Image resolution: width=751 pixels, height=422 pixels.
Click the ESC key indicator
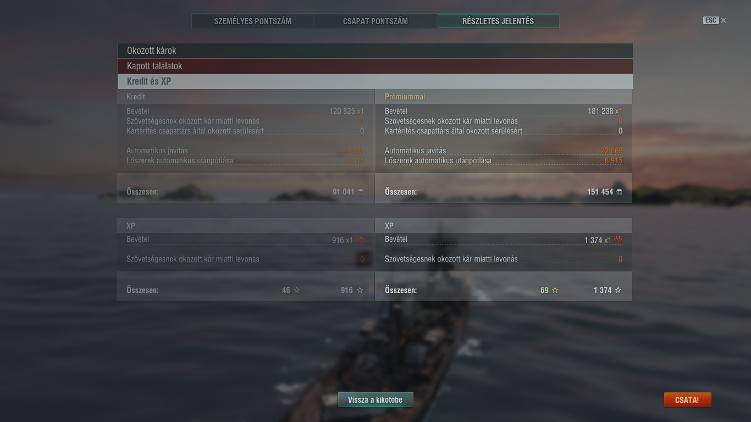point(710,20)
